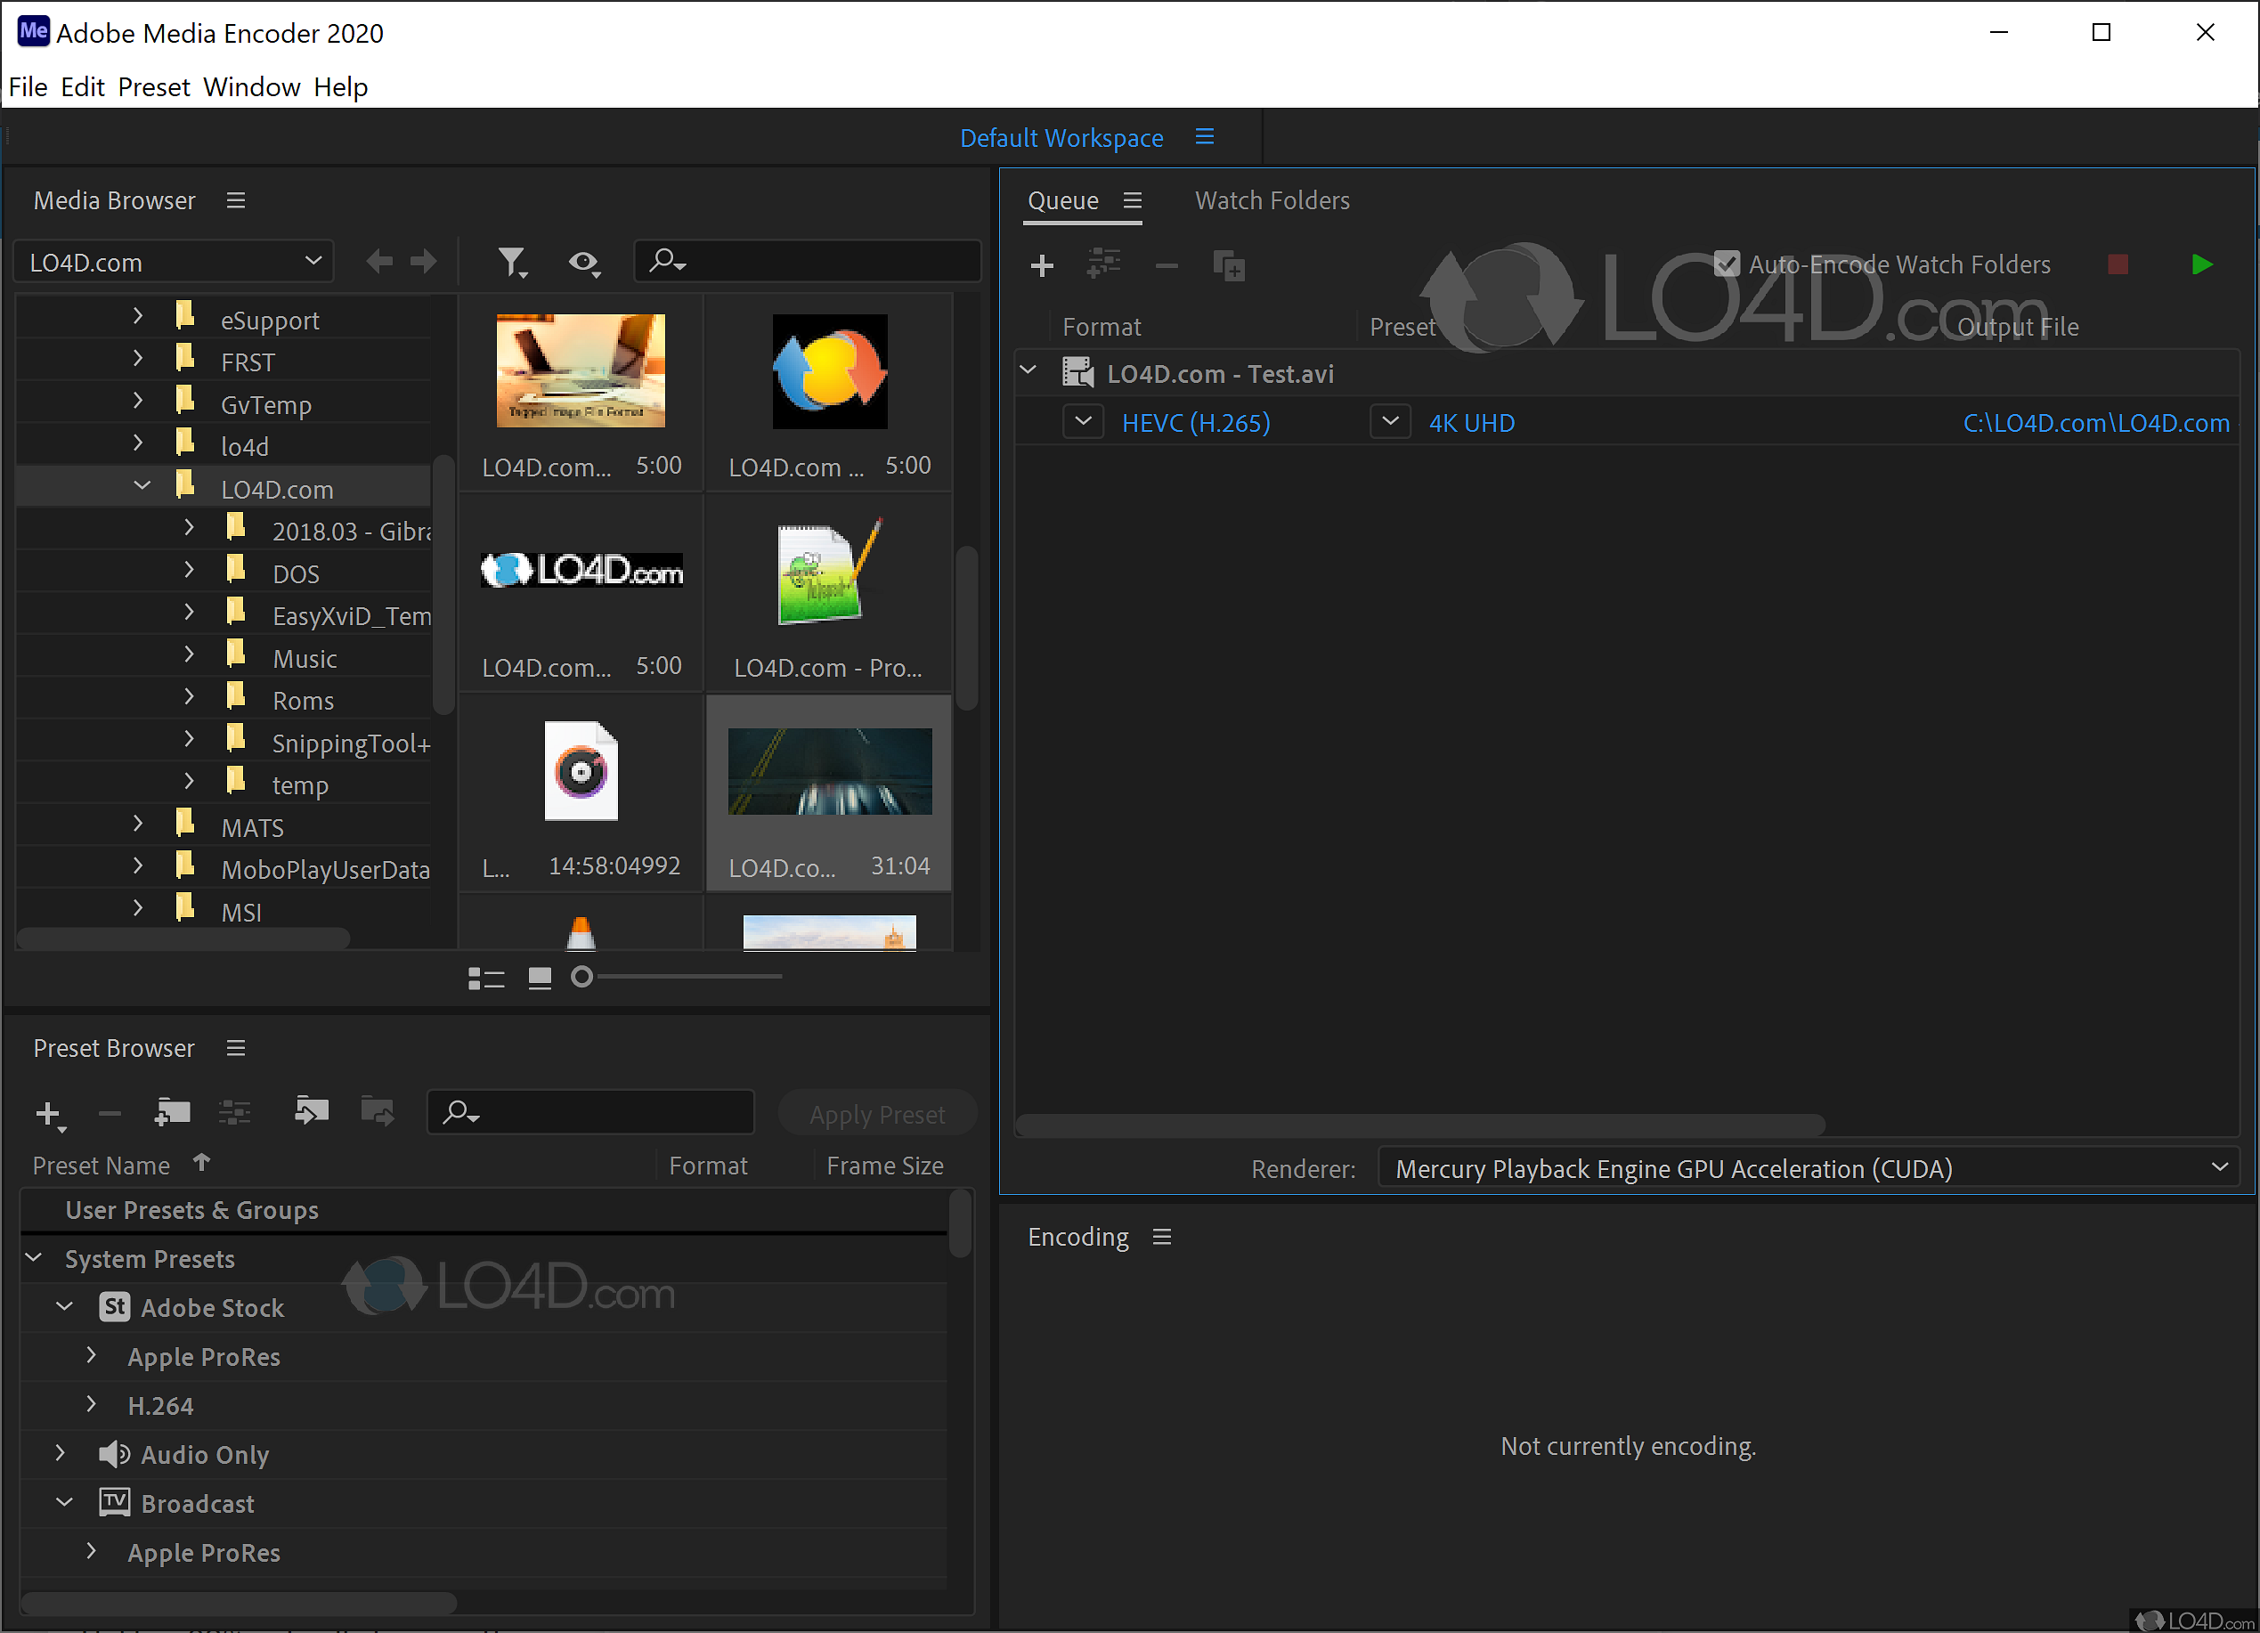2260x1633 pixels.
Task: Click the Add new preset button
Action: click(47, 1112)
